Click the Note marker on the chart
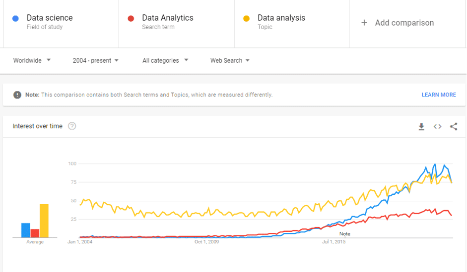This screenshot has width=467, height=272. click(344, 233)
